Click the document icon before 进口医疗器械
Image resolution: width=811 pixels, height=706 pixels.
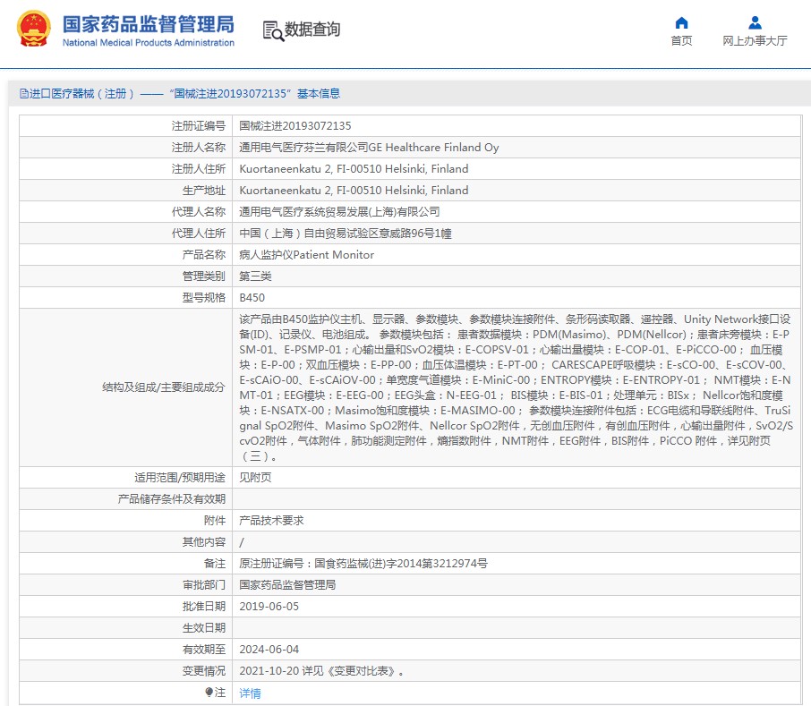24,94
